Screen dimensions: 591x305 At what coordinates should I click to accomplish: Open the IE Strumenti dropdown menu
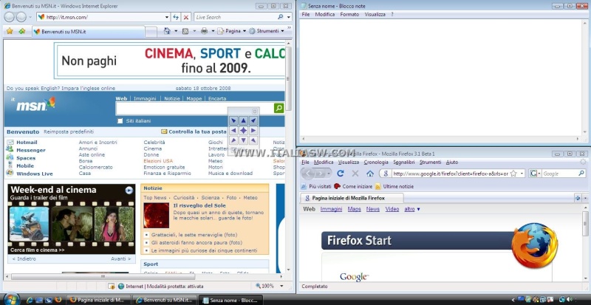(267, 31)
